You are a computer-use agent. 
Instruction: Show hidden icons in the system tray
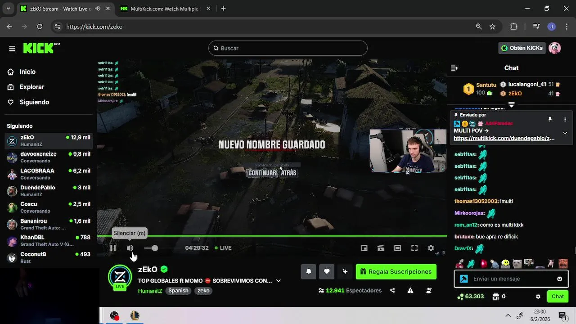coord(508,315)
